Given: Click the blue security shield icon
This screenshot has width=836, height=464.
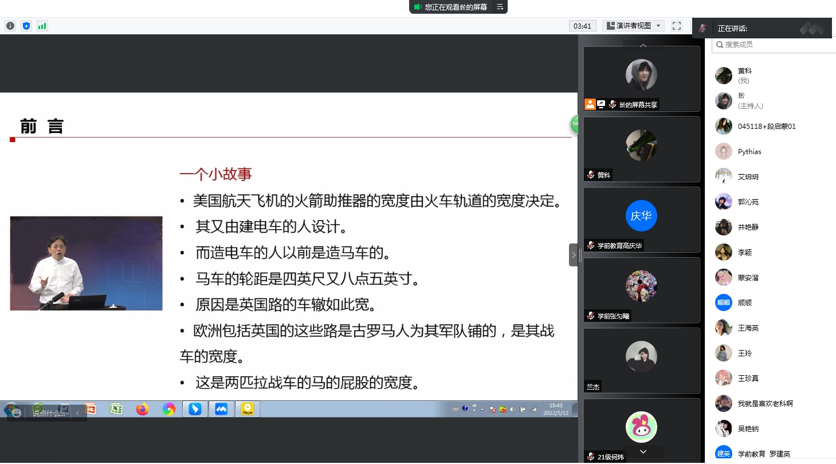Looking at the screenshot, I should pos(26,26).
